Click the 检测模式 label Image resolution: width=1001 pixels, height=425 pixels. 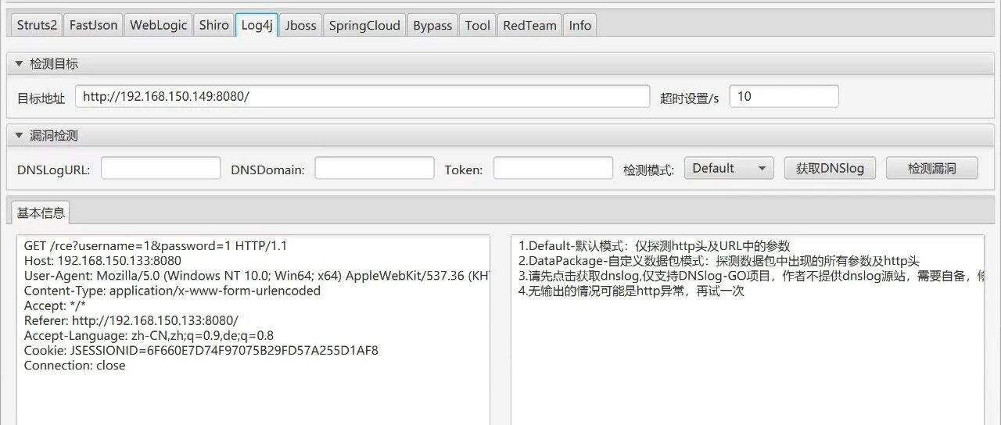pyautogui.click(x=648, y=170)
